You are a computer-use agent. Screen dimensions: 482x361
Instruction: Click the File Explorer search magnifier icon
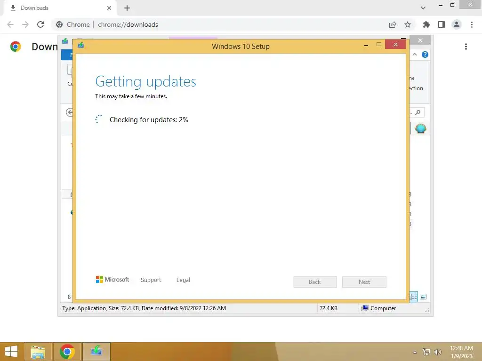click(x=418, y=112)
